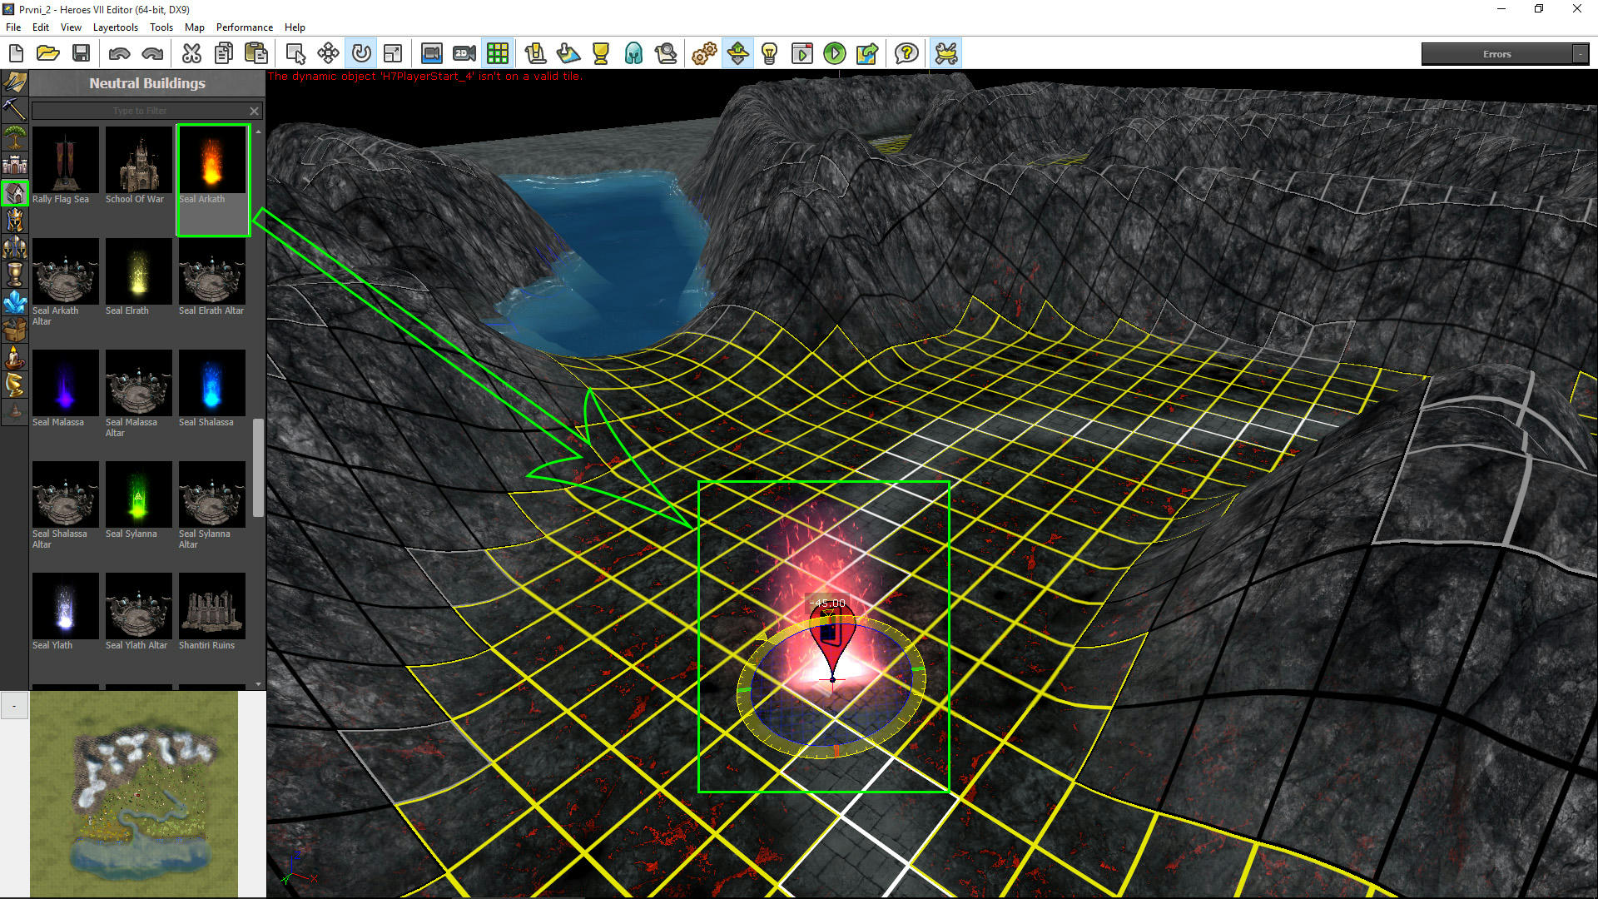
Task: Activate the scale tool in the toolbar
Action: click(x=393, y=54)
